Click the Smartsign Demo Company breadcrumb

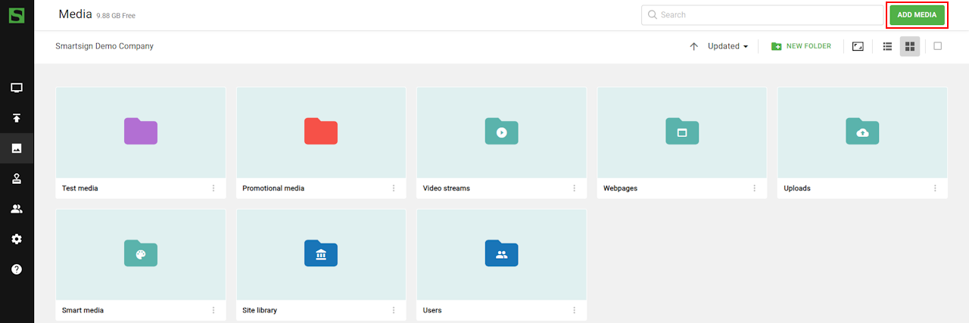104,46
